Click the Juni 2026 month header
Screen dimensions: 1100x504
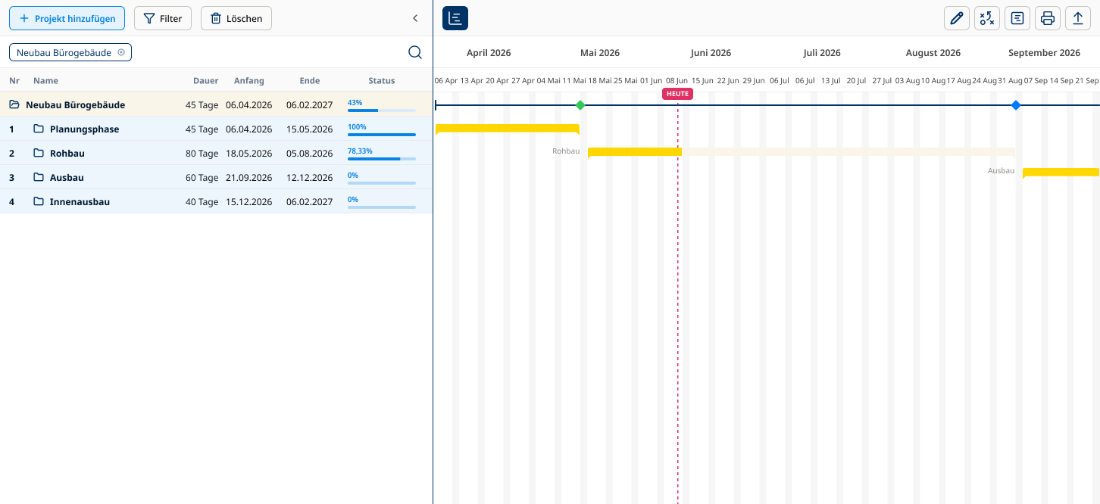(711, 53)
